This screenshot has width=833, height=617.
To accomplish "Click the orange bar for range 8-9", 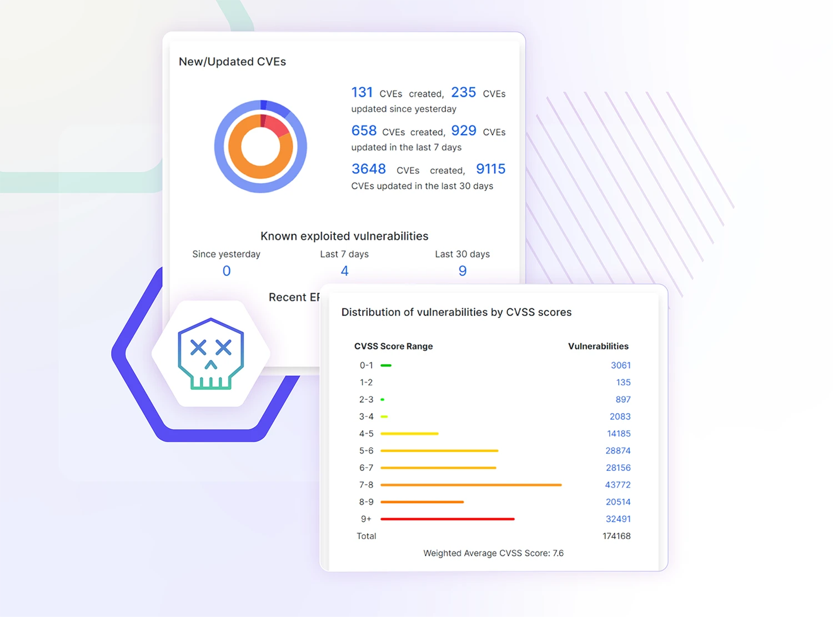I will pos(422,502).
